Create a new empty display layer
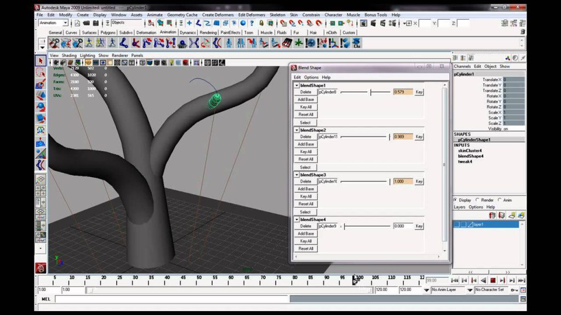 pyautogui.click(x=512, y=215)
